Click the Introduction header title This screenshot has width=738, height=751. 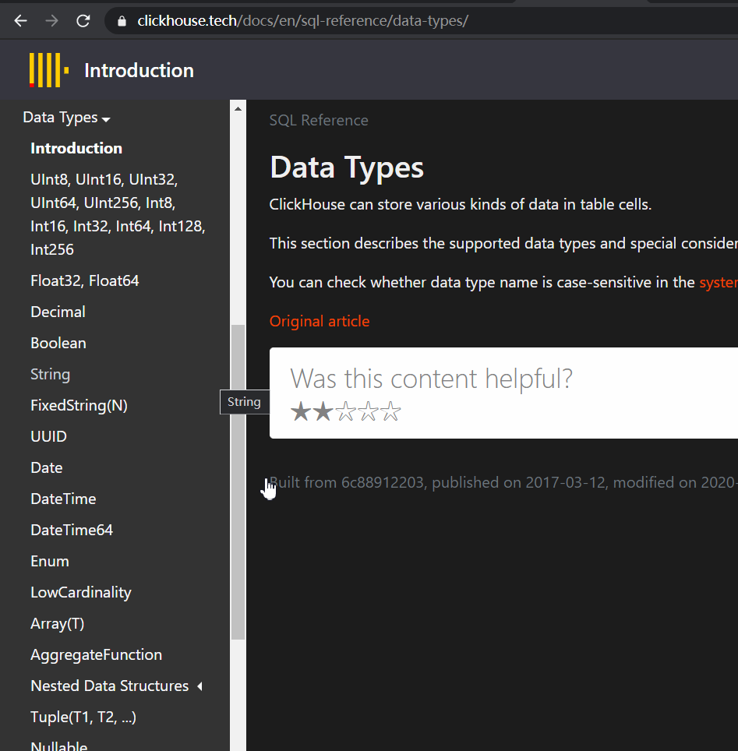coord(139,71)
